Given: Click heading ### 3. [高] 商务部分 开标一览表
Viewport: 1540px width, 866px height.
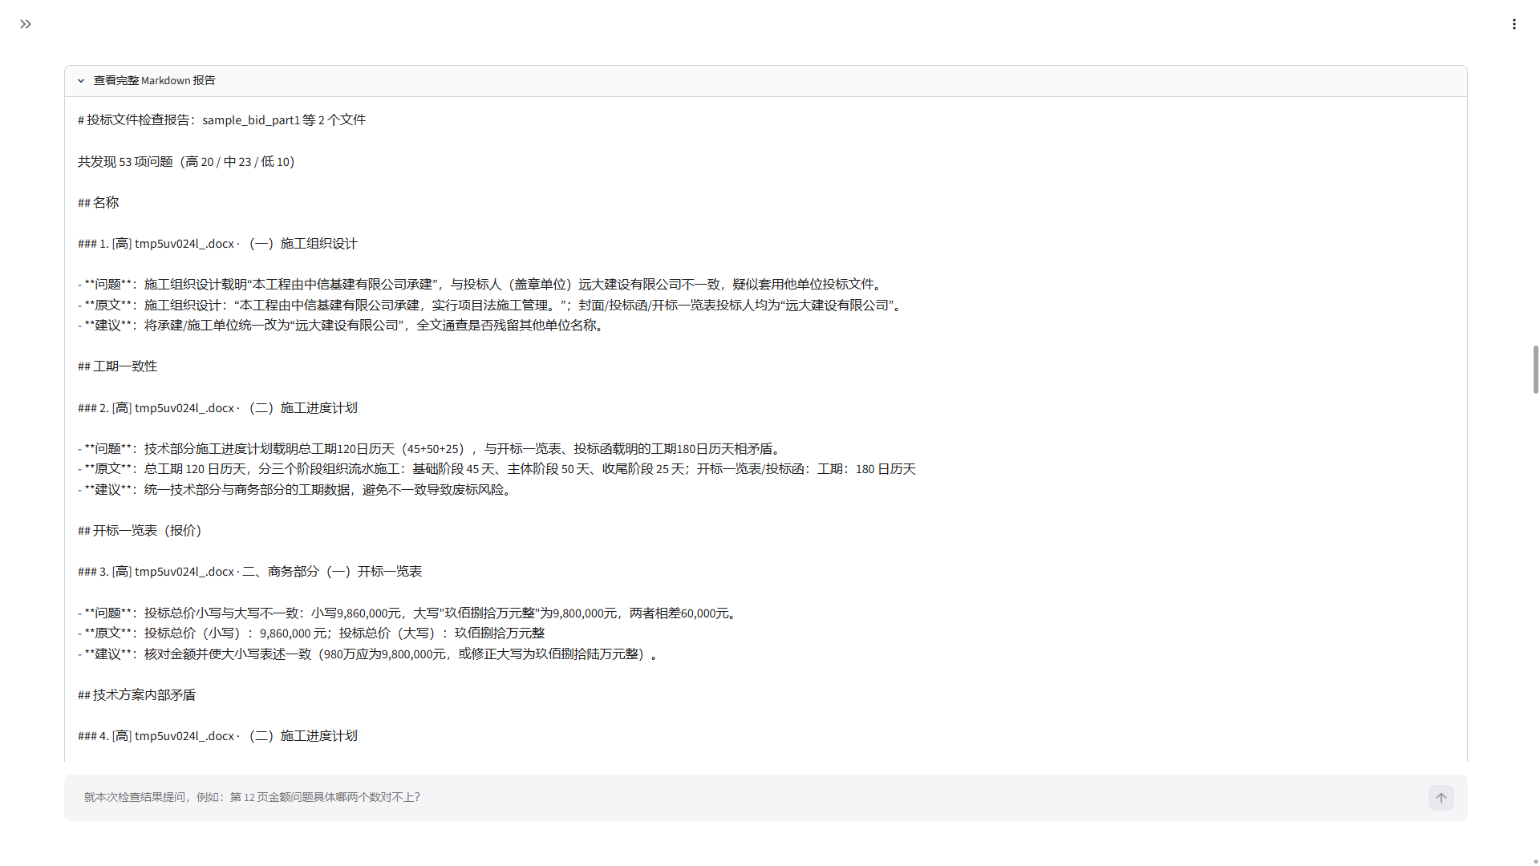Looking at the screenshot, I should tap(249, 572).
